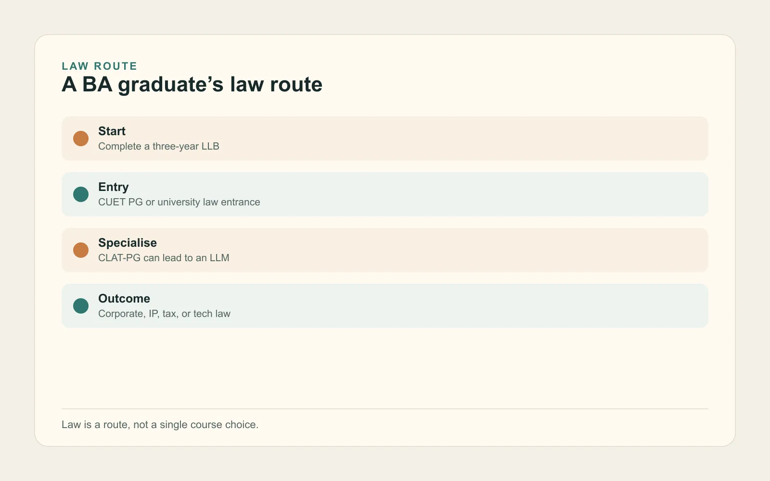Screen dimensions: 770x481
Task: Click the teal dot beside Outcome
Action: click(x=81, y=306)
